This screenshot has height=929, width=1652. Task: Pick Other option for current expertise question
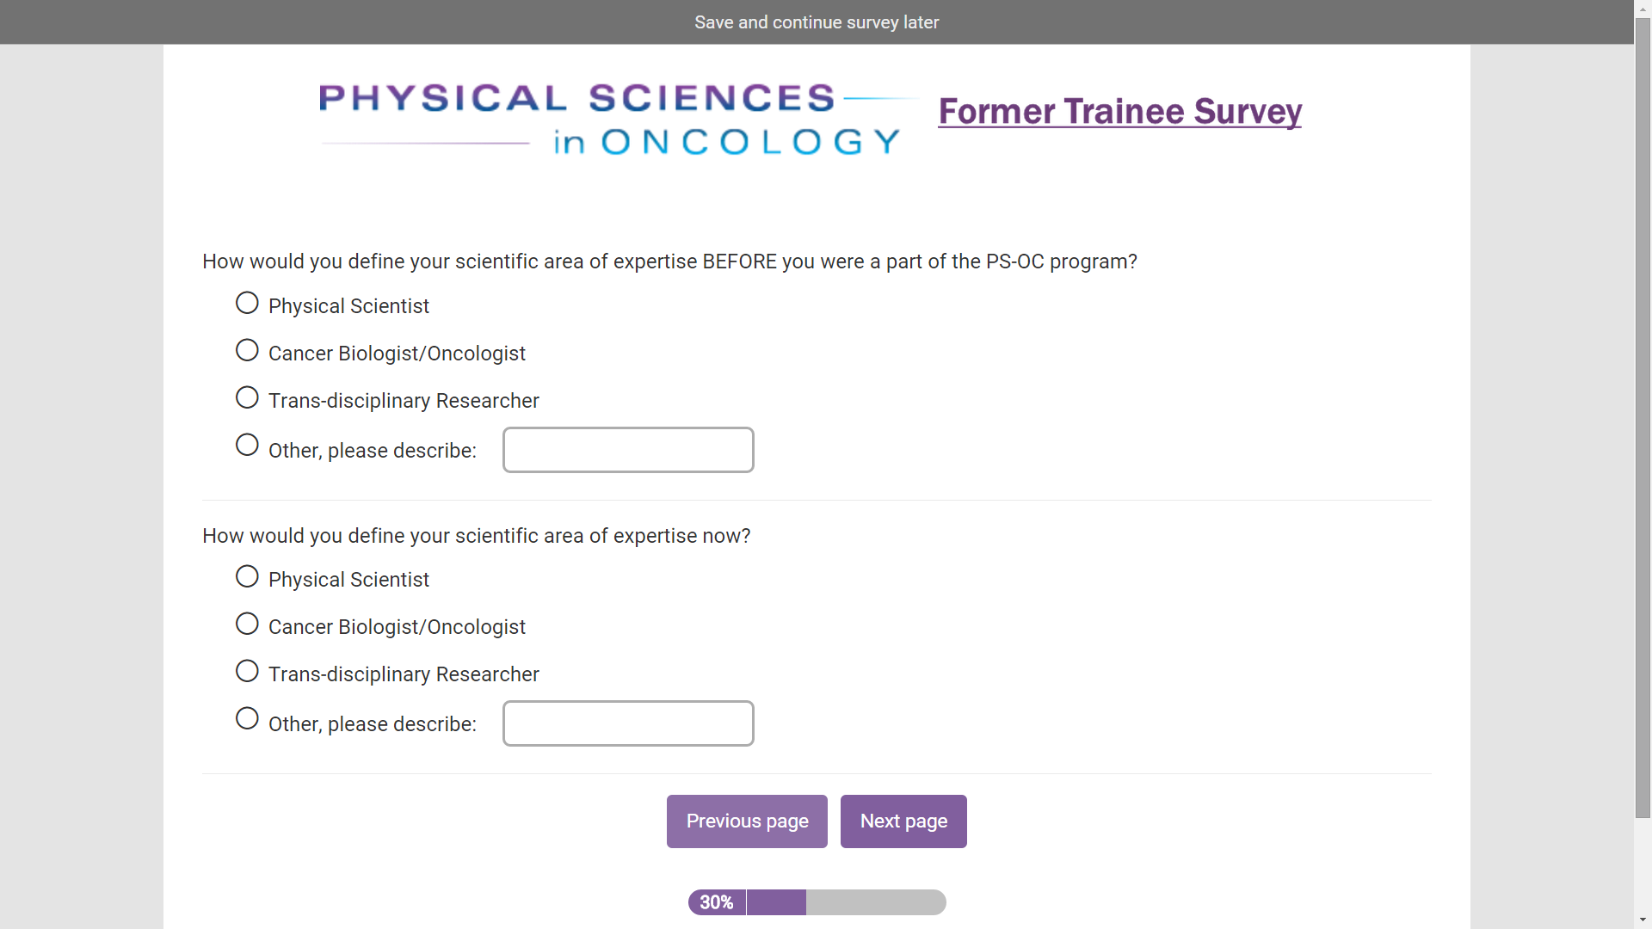247,719
